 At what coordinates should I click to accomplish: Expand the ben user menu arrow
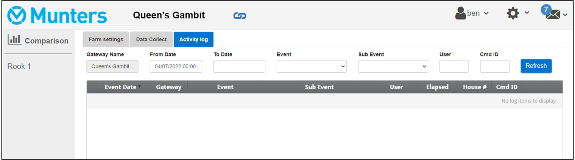click(x=486, y=14)
